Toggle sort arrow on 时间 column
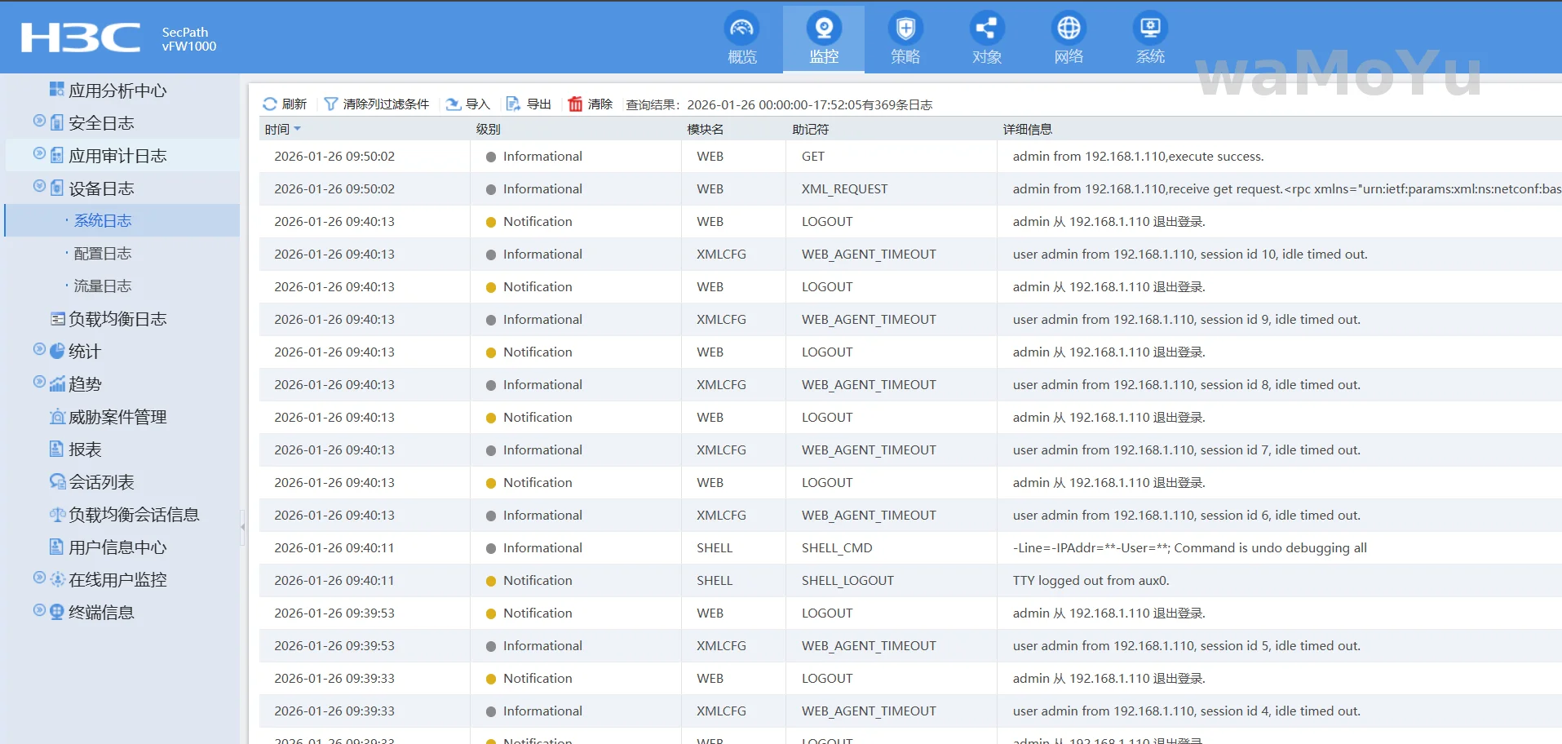1562x744 pixels. pos(298,129)
